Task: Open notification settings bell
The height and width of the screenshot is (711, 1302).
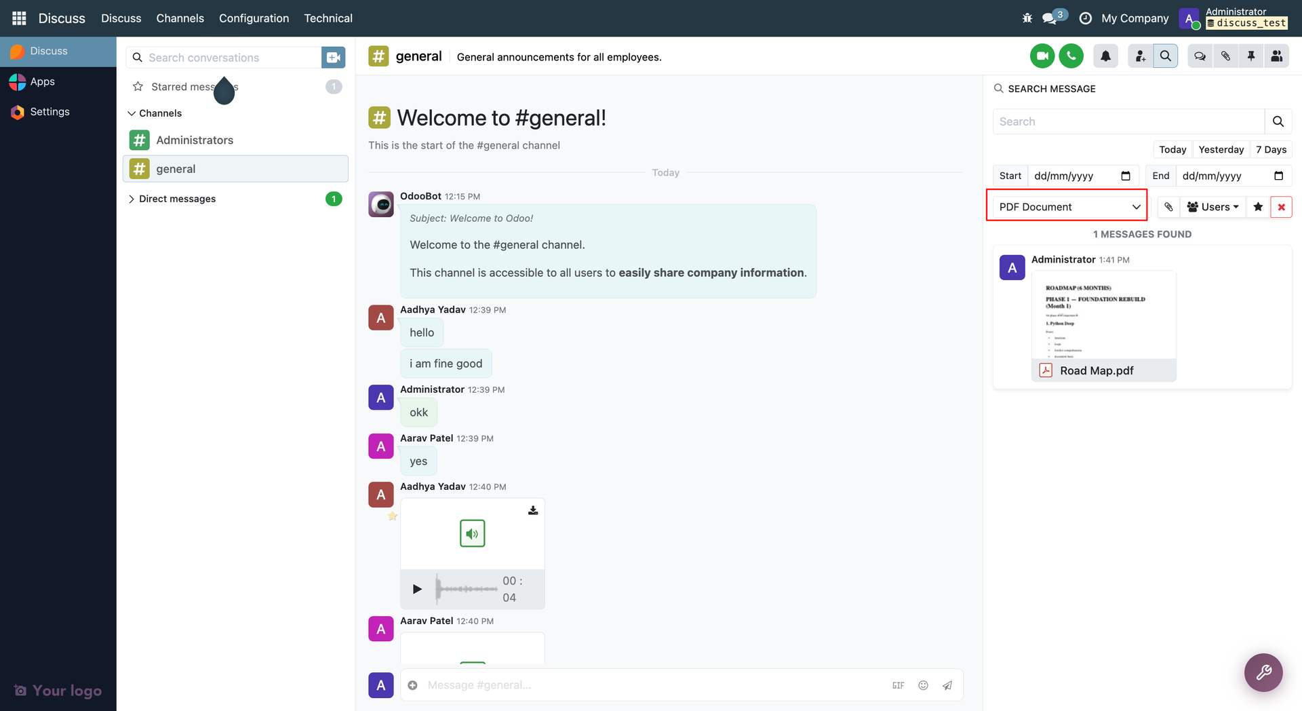Action: click(x=1105, y=56)
